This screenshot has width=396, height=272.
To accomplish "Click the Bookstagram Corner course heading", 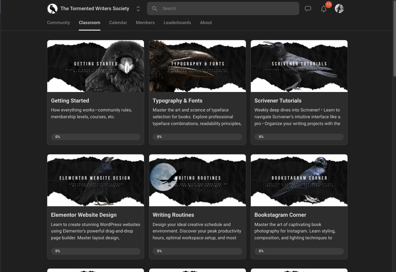I will (280, 215).
